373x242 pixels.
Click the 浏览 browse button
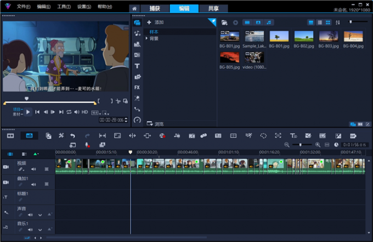(155, 124)
